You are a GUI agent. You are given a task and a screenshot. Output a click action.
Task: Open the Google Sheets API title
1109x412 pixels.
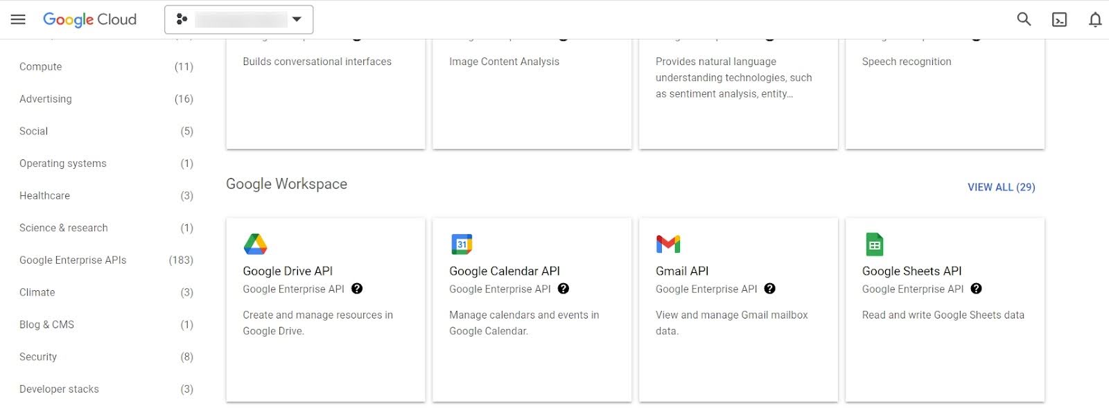click(x=912, y=271)
